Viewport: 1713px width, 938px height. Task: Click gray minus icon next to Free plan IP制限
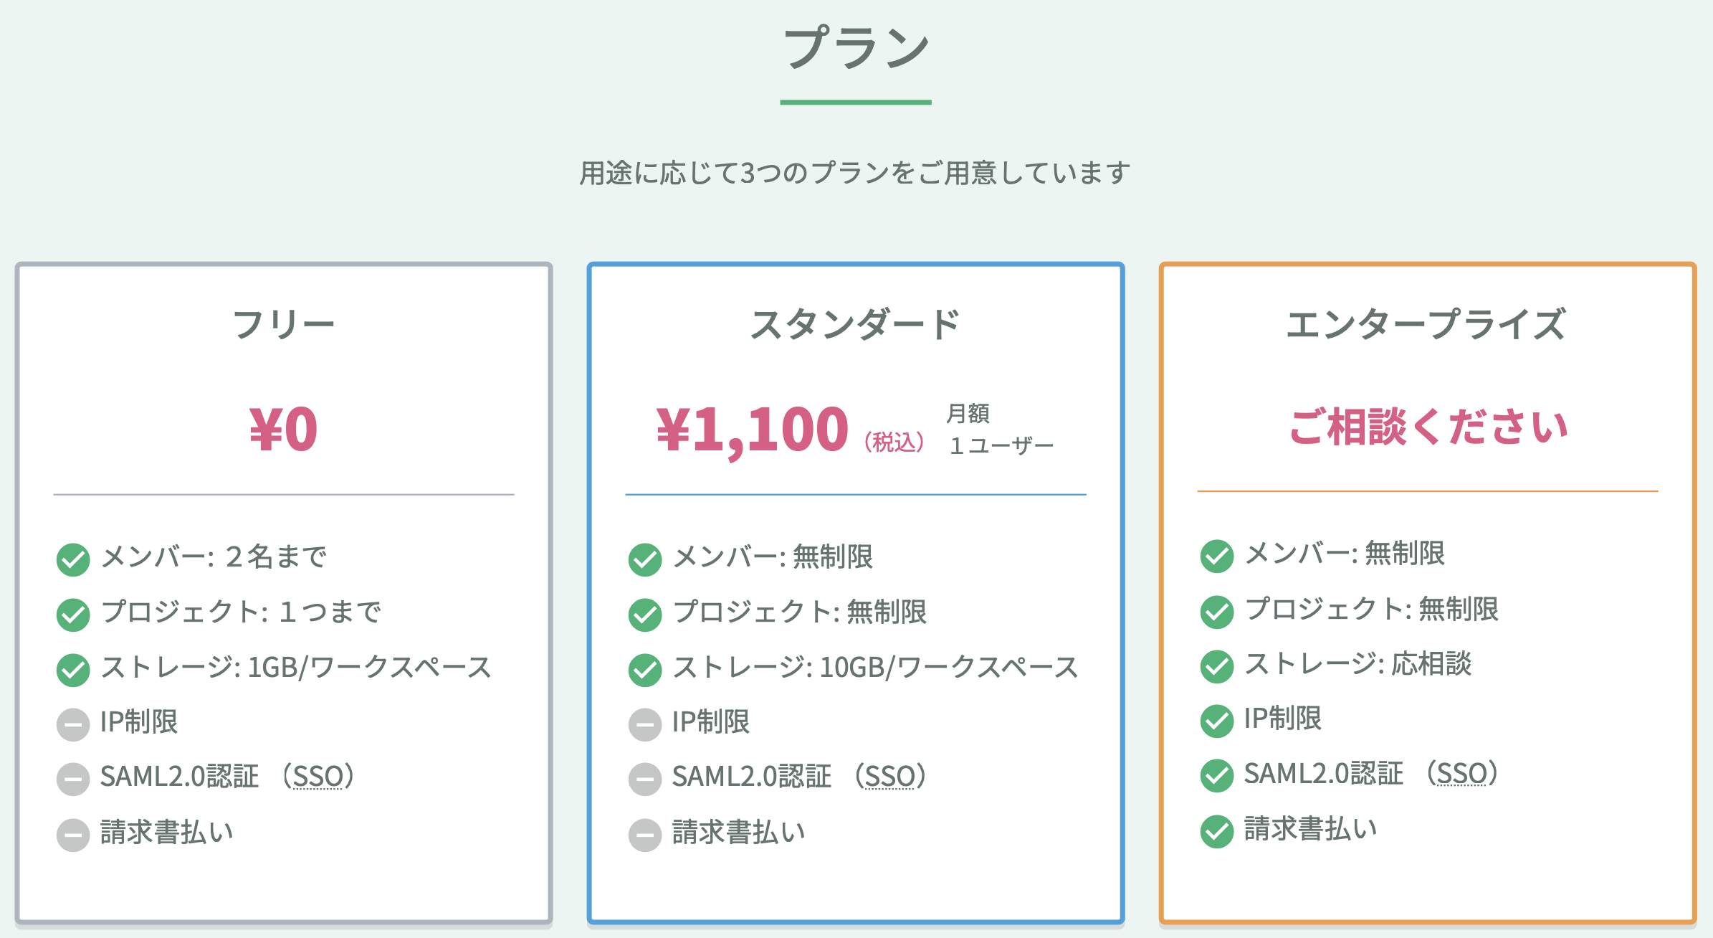pos(73,724)
